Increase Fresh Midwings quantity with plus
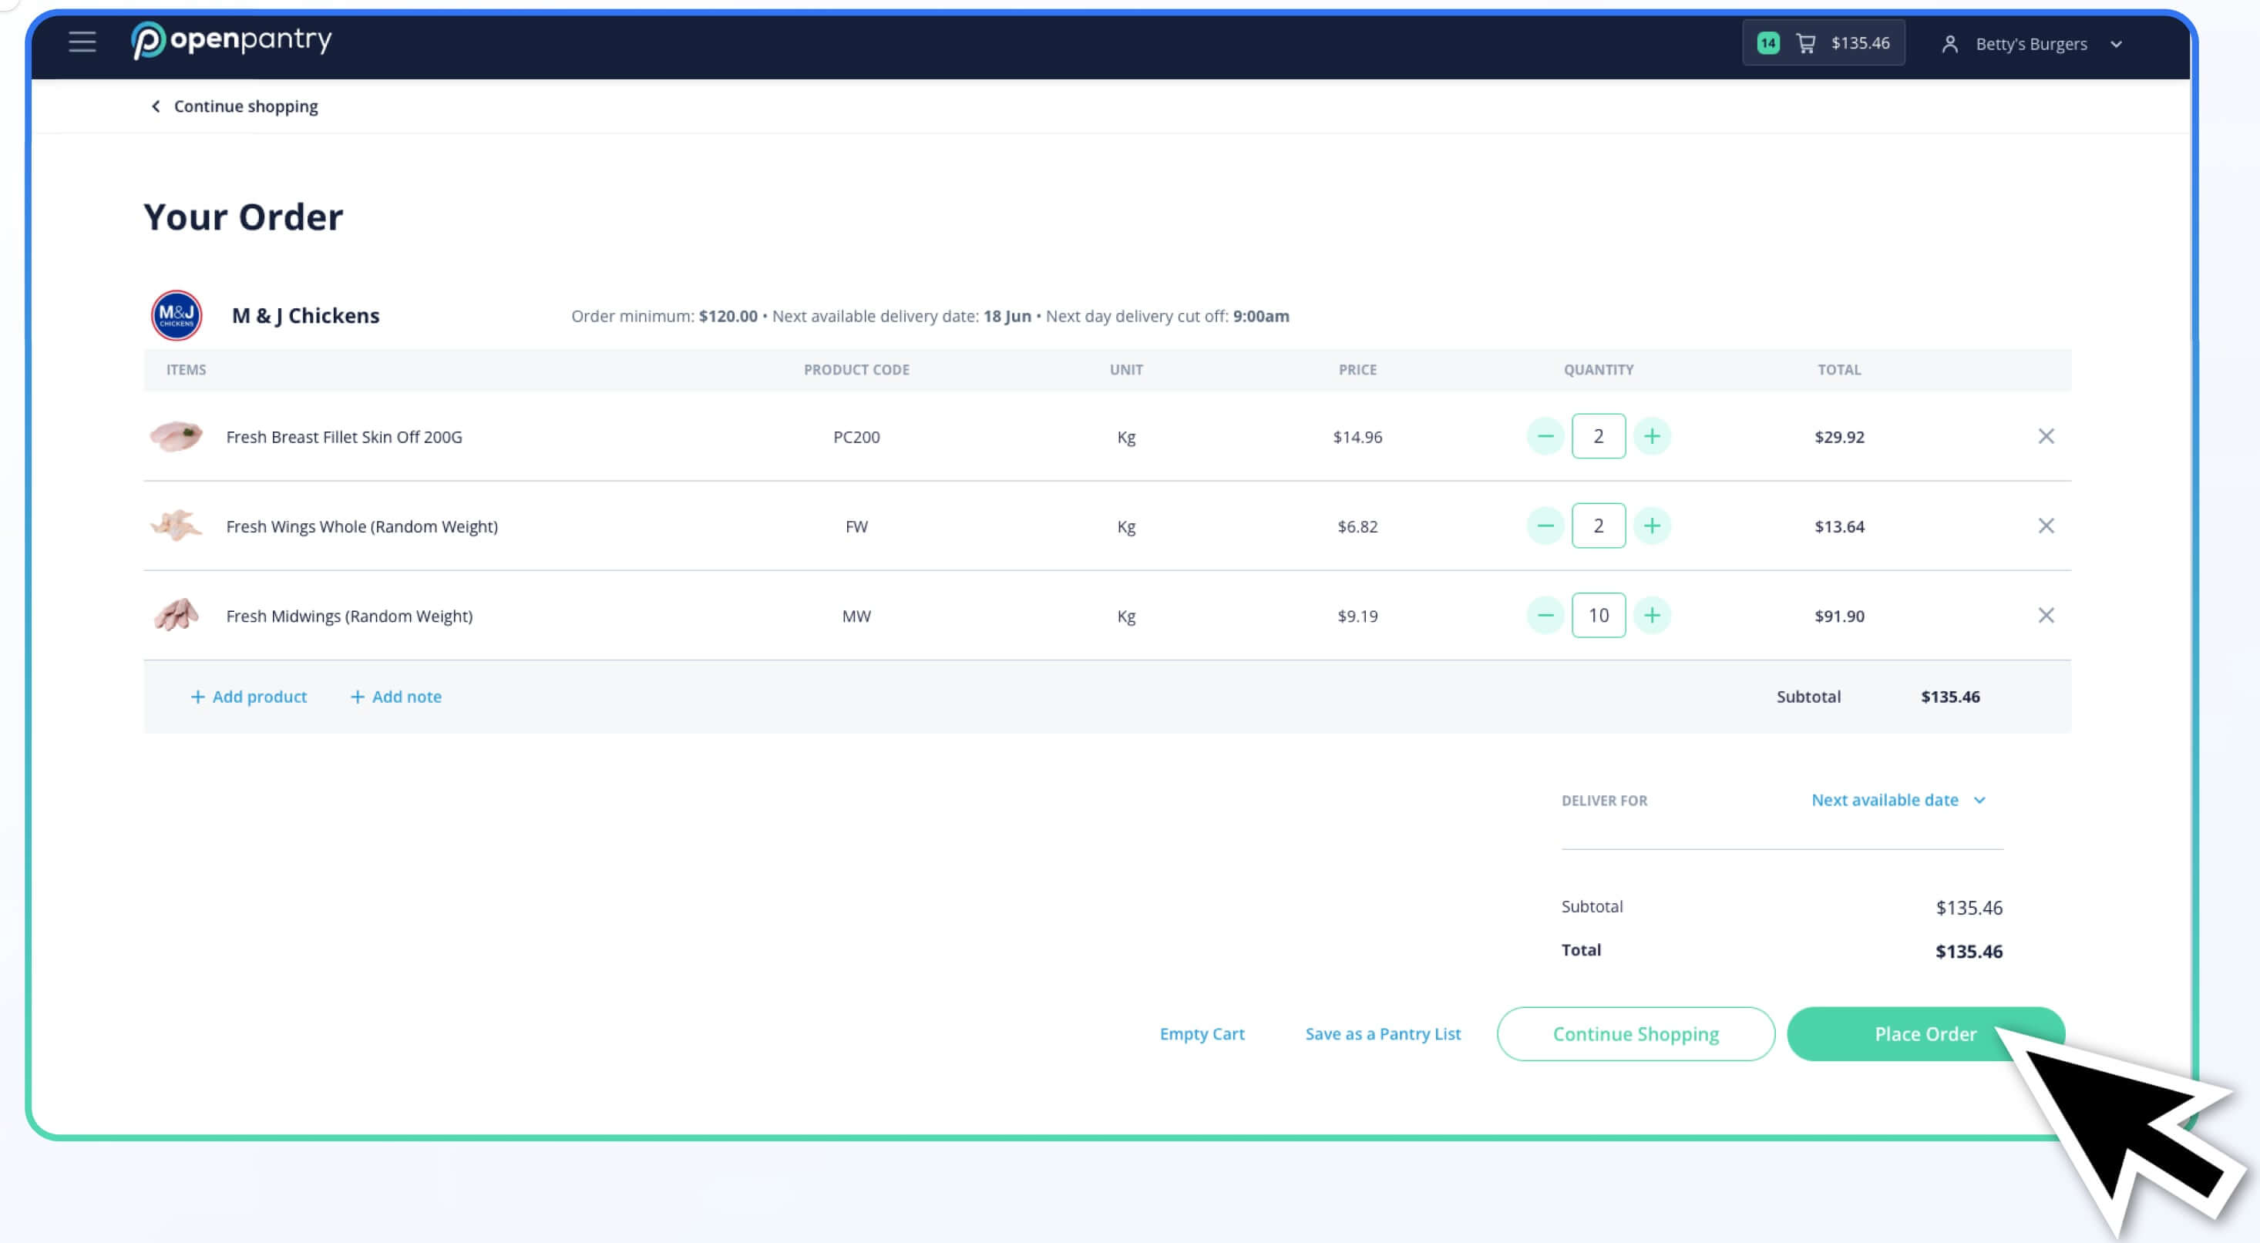This screenshot has height=1243, width=2260. [1651, 615]
